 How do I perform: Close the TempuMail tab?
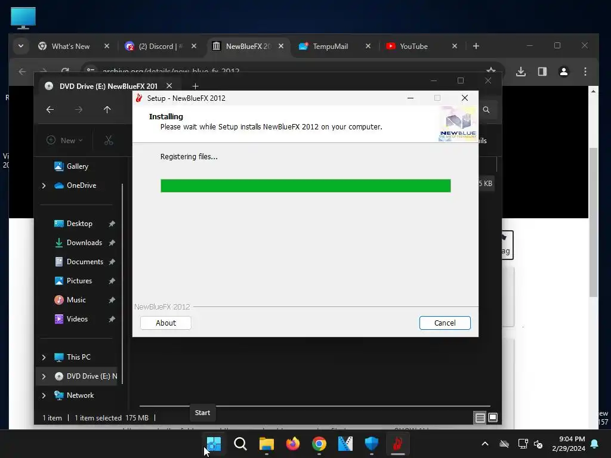click(x=368, y=47)
